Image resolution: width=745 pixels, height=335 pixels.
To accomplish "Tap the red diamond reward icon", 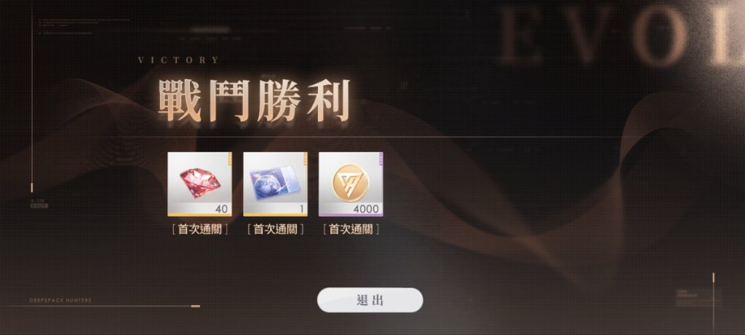I will (200, 183).
